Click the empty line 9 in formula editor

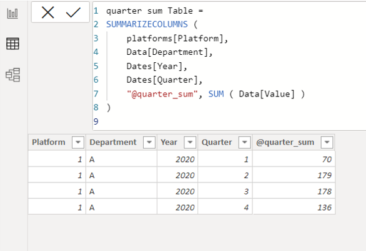point(229,121)
